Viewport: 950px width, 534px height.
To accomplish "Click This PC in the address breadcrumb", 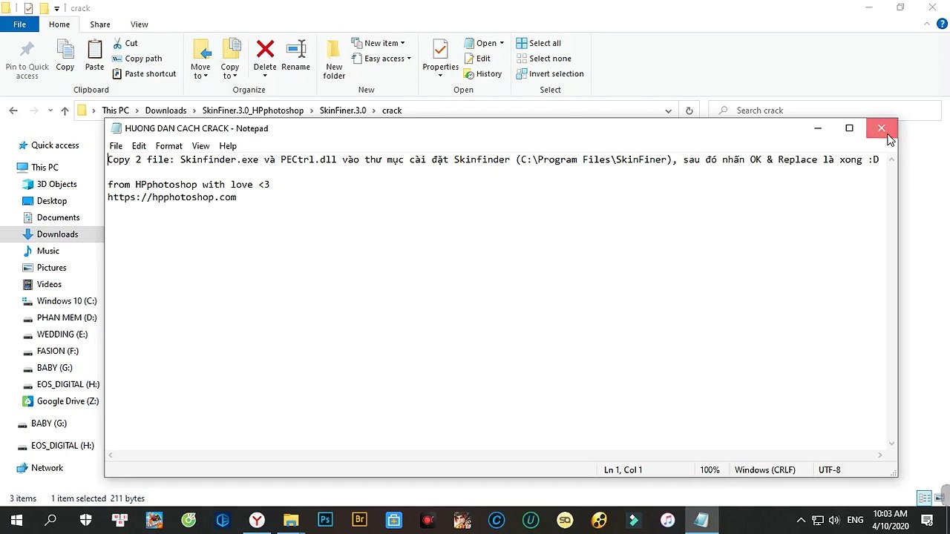I will [115, 111].
